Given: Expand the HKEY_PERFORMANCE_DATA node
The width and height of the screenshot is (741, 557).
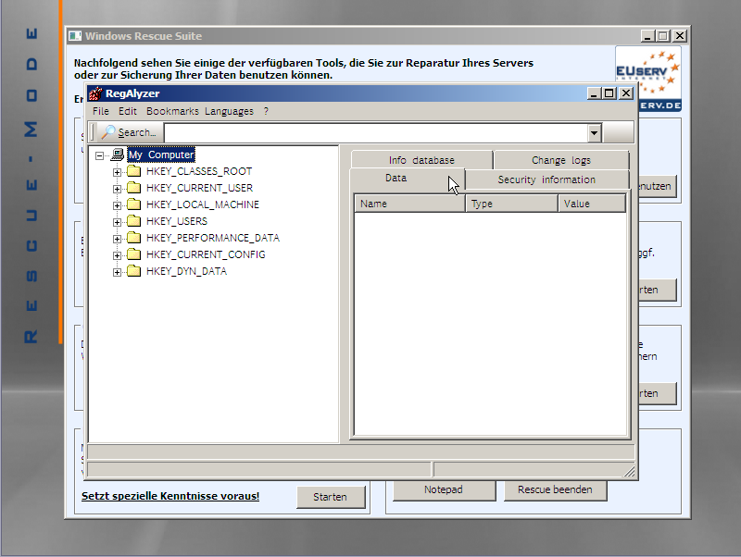Looking at the screenshot, I should tap(117, 239).
